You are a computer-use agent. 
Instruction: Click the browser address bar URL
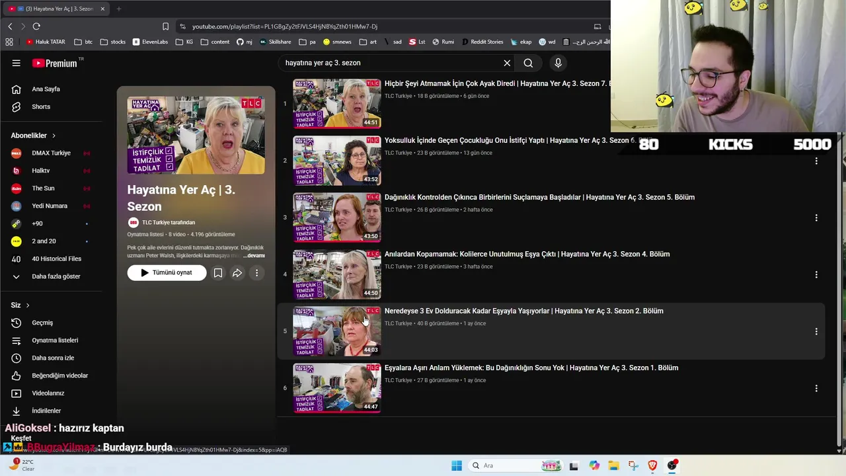[x=285, y=26]
